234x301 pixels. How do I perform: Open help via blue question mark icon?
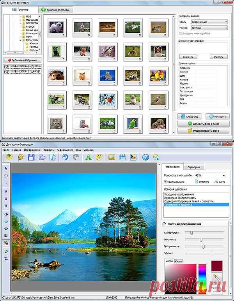[x=145, y=157]
